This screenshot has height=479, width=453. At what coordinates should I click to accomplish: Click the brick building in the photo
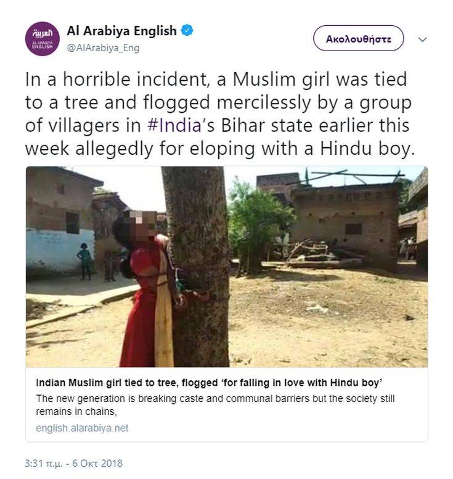tap(345, 216)
